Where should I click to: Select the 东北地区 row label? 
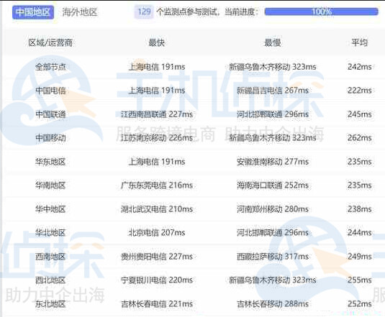[50, 304]
